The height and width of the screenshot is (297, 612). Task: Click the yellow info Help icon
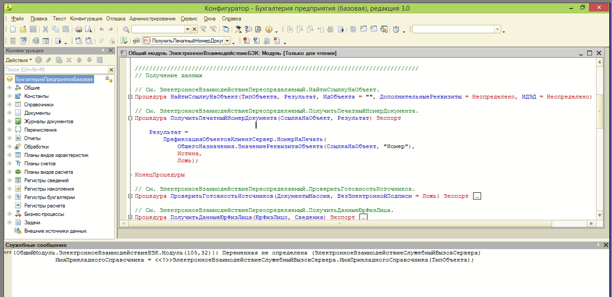tap(268, 29)
